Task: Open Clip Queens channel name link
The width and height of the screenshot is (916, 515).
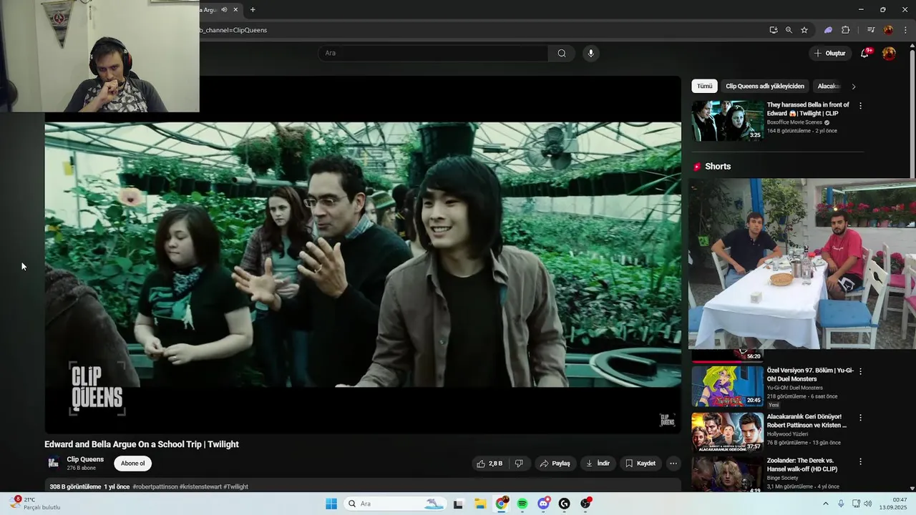Action: (85, 459)
